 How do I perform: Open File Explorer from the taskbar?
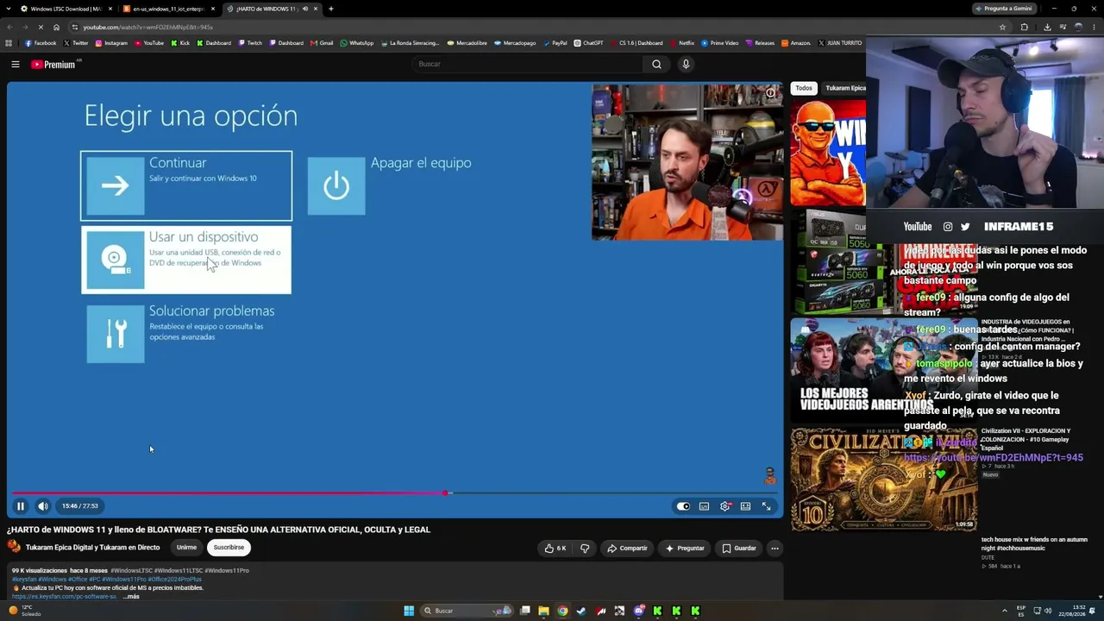point(543,611)
